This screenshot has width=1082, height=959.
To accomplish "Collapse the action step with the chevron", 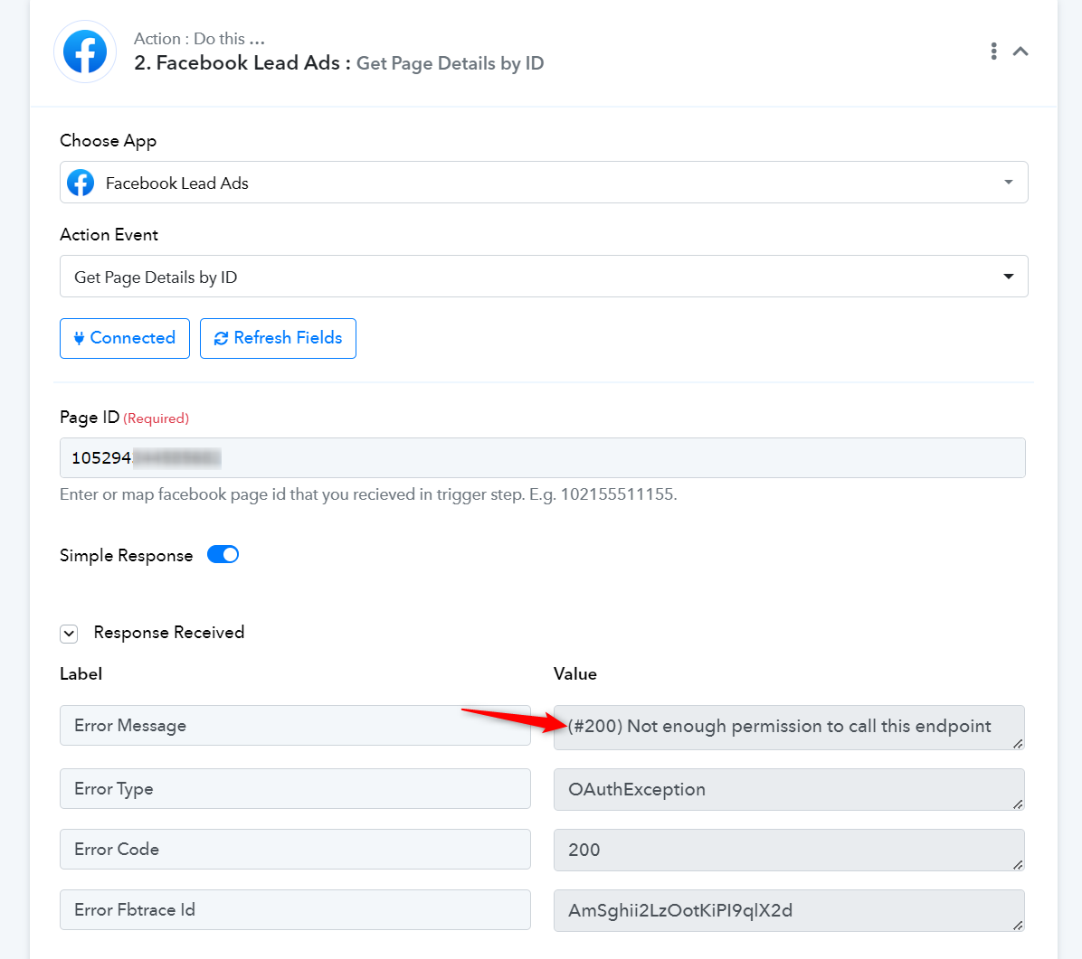I will click(1020, 52).
